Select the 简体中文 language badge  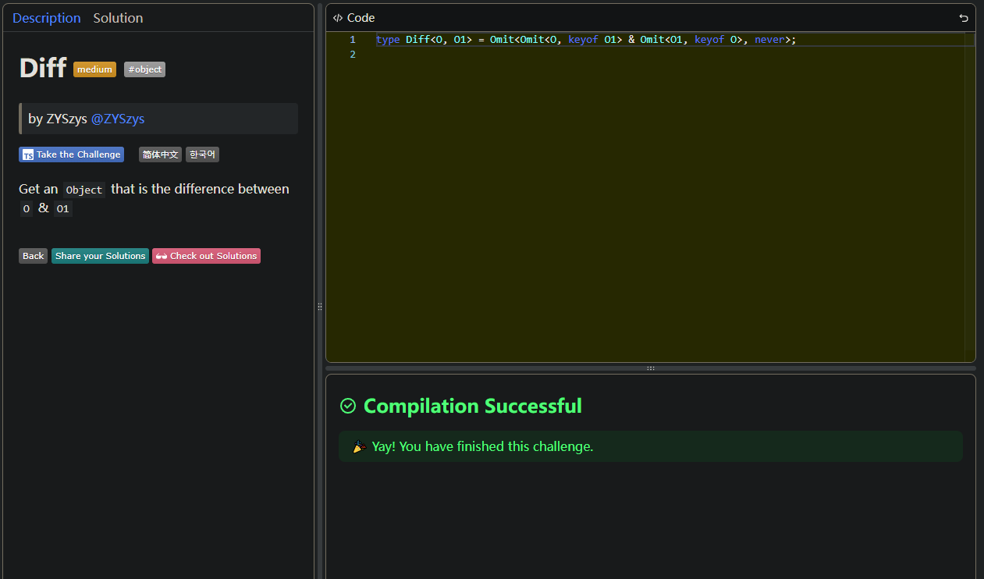160,155
